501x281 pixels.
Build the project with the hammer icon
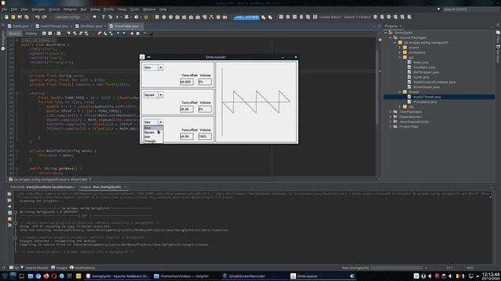click(x=103, y=17)
